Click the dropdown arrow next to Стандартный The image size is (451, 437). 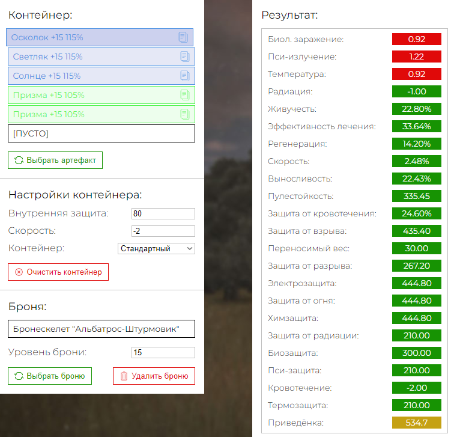point(190,248)
